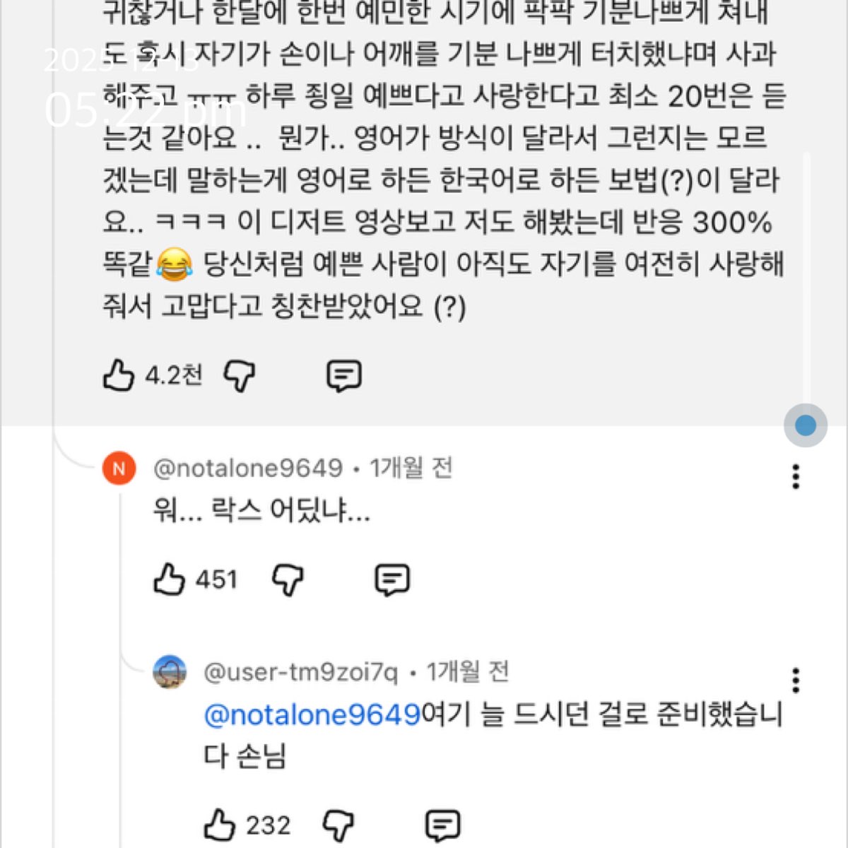This screenshot has width=848, height=848.
Task: Dislike the top comment with 4.2천 likes
Action: click(x=240, y=376)
